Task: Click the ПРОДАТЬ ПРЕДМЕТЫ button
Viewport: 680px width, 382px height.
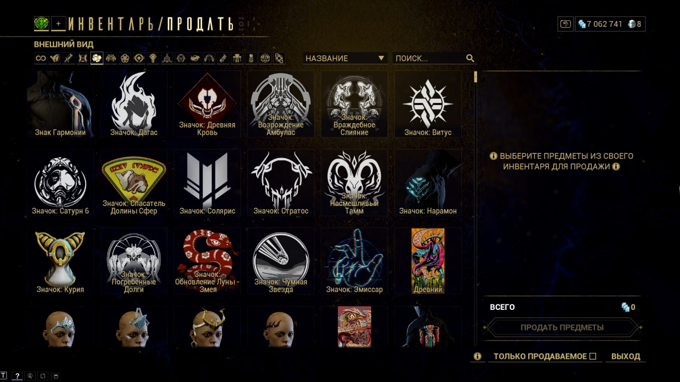Action: (562, 327)
